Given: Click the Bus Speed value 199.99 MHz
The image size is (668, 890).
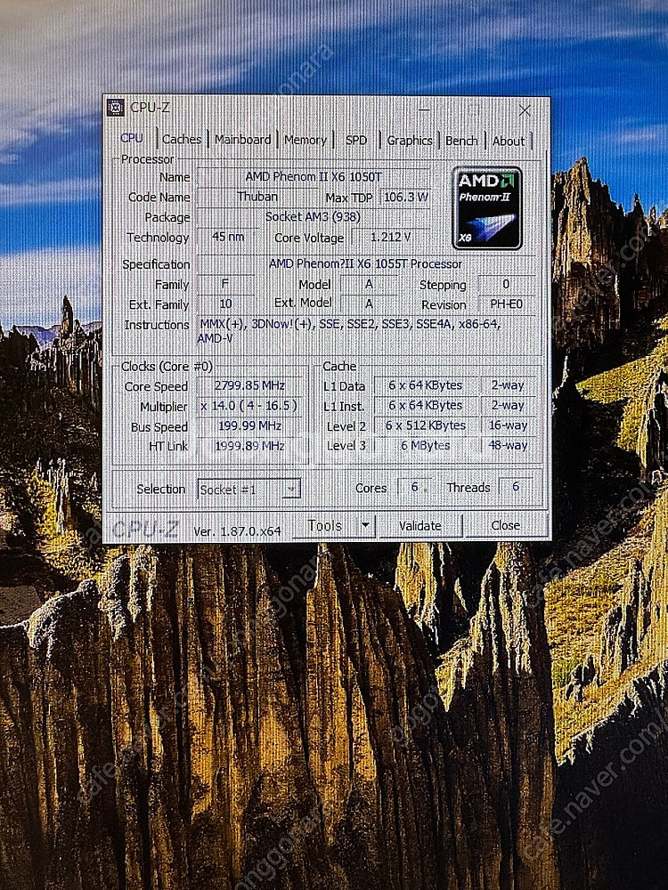Looking at the screenshot, I should coord(249,425).
